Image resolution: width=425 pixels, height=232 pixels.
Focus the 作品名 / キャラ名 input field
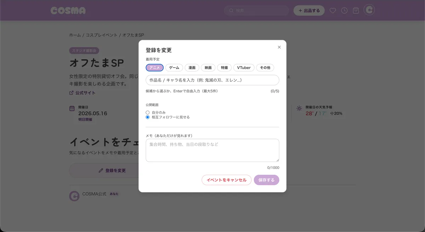[x=212, y=80]
